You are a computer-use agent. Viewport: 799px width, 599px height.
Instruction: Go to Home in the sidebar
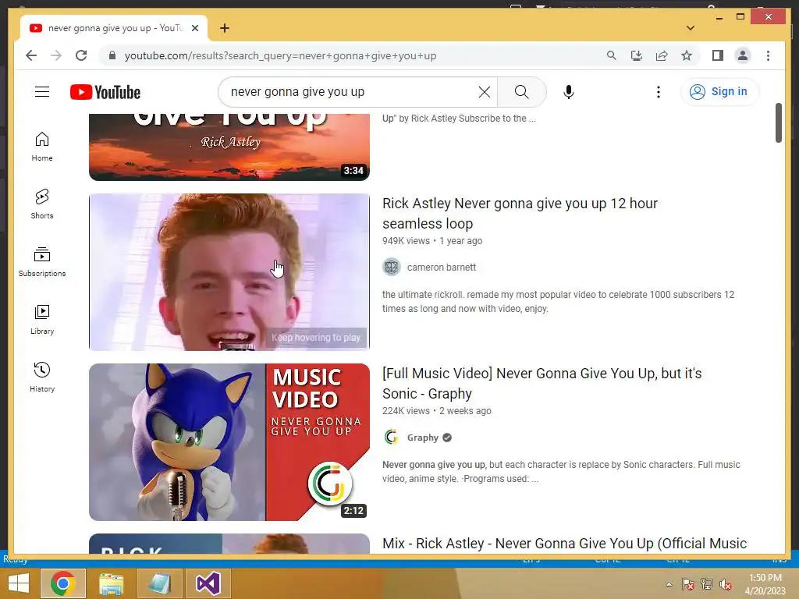42,147
